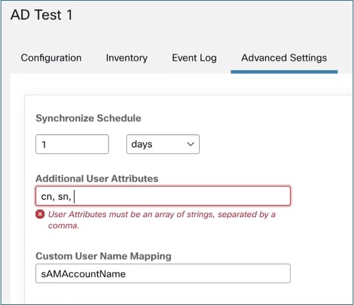This screenshot has width=354, height=305.
Task: Click the Additional User Attributes field
Action: tap(163, 196)
